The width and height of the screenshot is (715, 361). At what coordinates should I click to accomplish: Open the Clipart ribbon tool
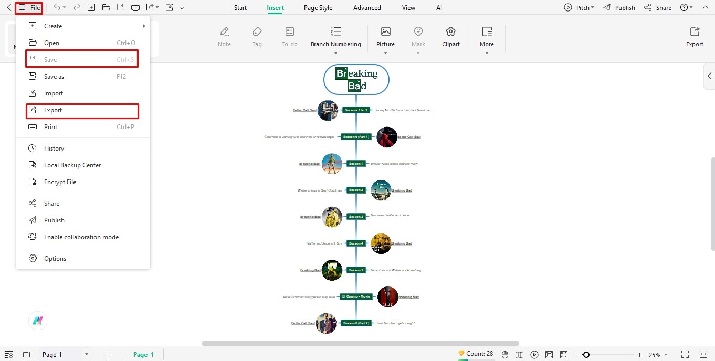[x=450, y=37]
